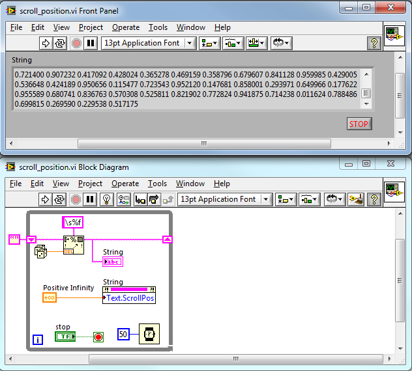Select stop boolean TF terminal
Screen dimensions: 412x371
coord(65,337)
